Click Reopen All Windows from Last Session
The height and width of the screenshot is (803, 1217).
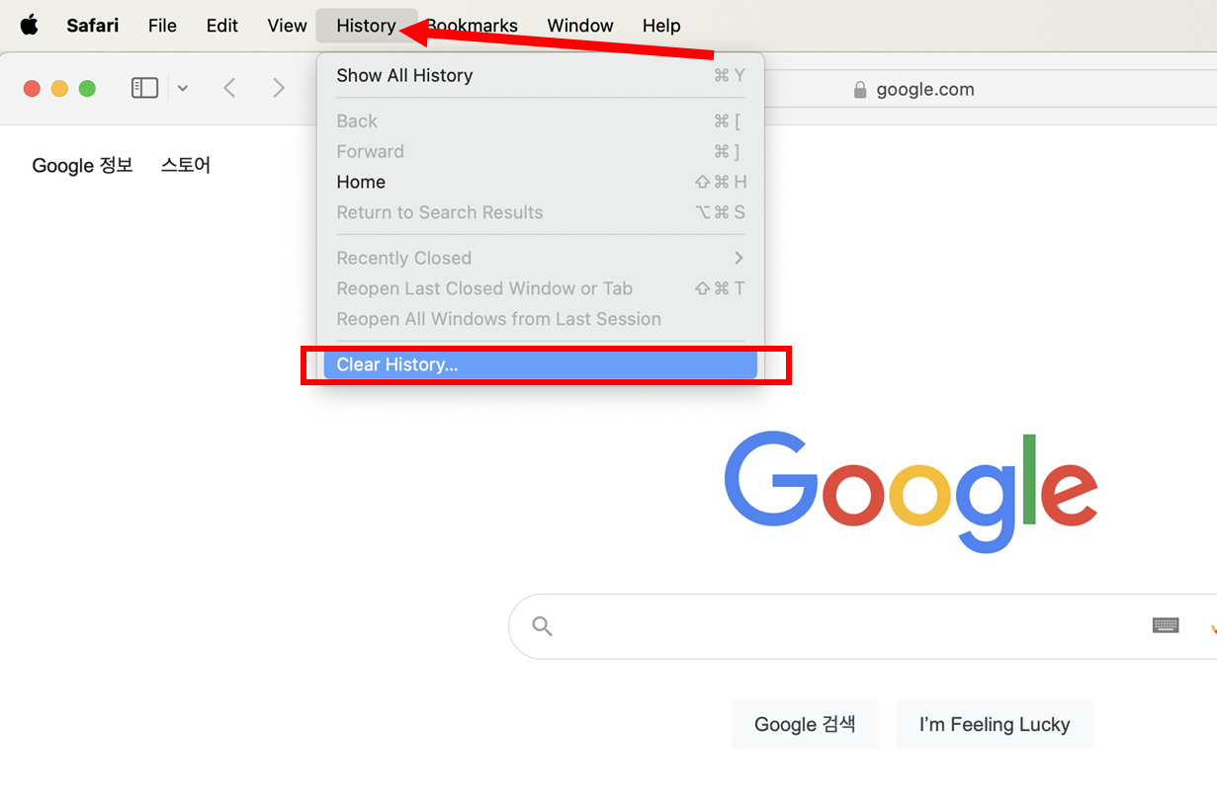click(541, 319)
